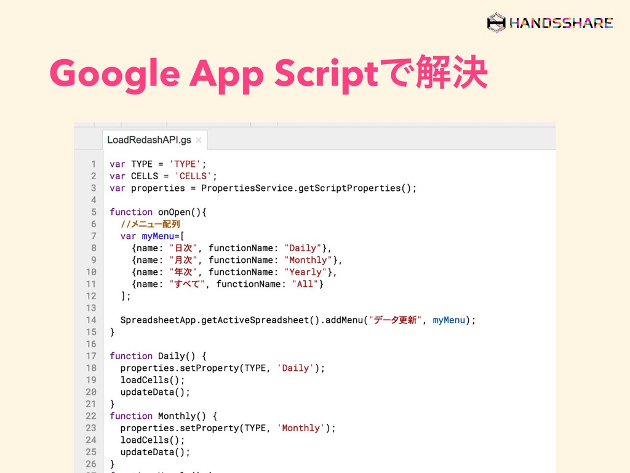Click function Daily() declaration
The width and height of the screenshot is (630, 473).
pos(158,356)
